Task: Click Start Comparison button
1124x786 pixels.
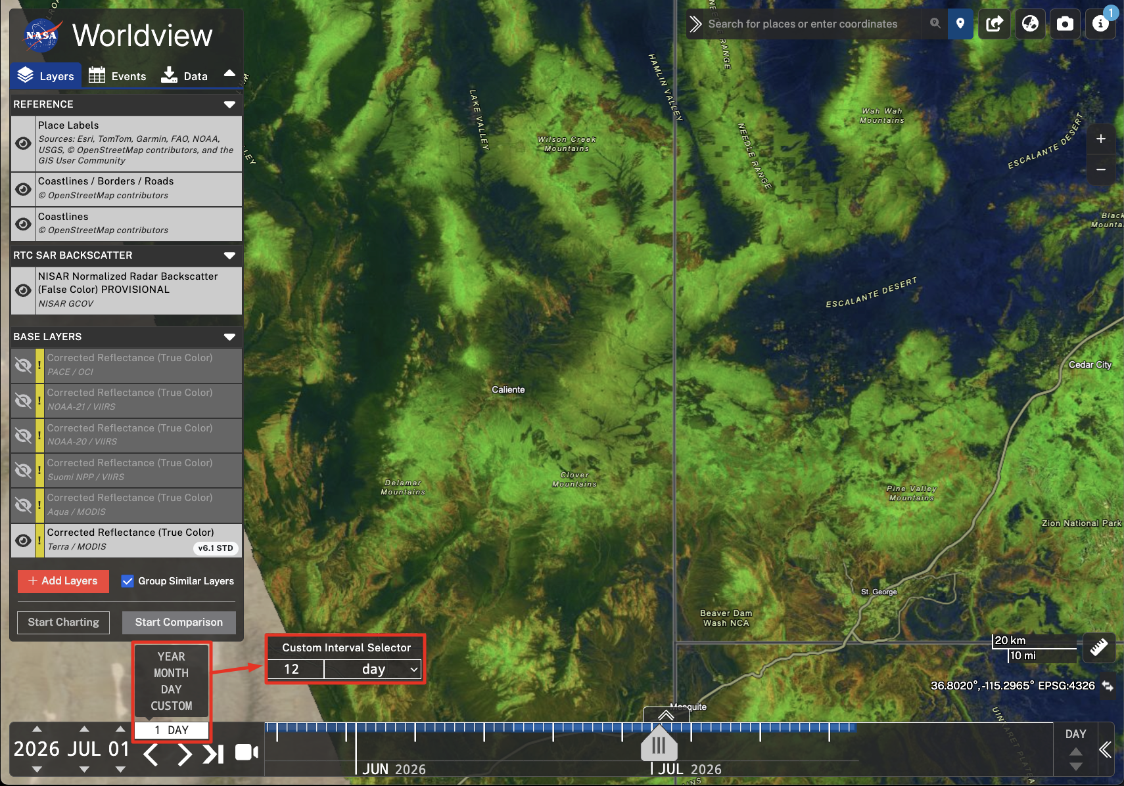Action: [x=179, y=622]
